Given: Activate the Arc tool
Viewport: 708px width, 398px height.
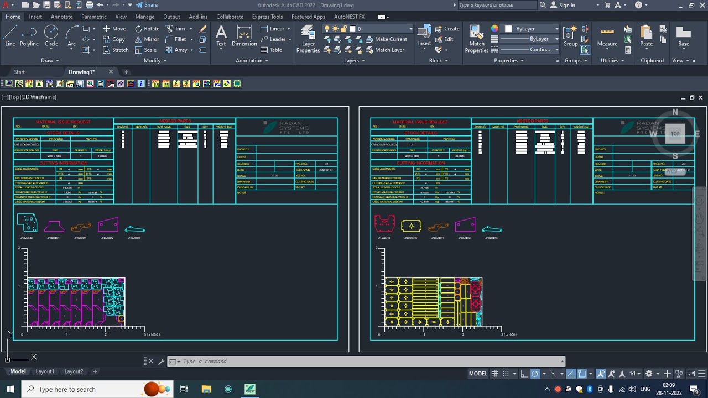Looking at the screenshot, I should point(71,36).
